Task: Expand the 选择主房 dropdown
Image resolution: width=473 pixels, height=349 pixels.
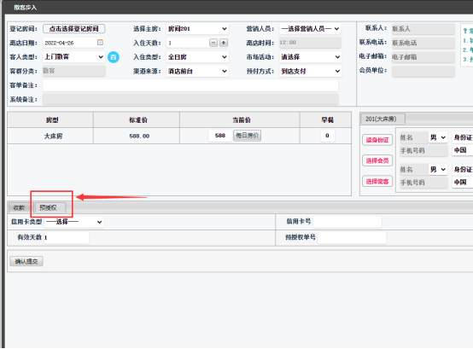Action: [x=197, y=29]
